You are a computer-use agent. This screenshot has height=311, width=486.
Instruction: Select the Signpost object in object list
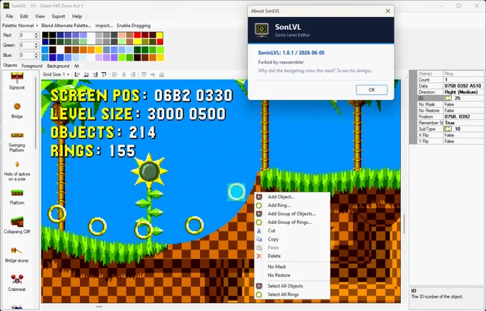point(16,81)
